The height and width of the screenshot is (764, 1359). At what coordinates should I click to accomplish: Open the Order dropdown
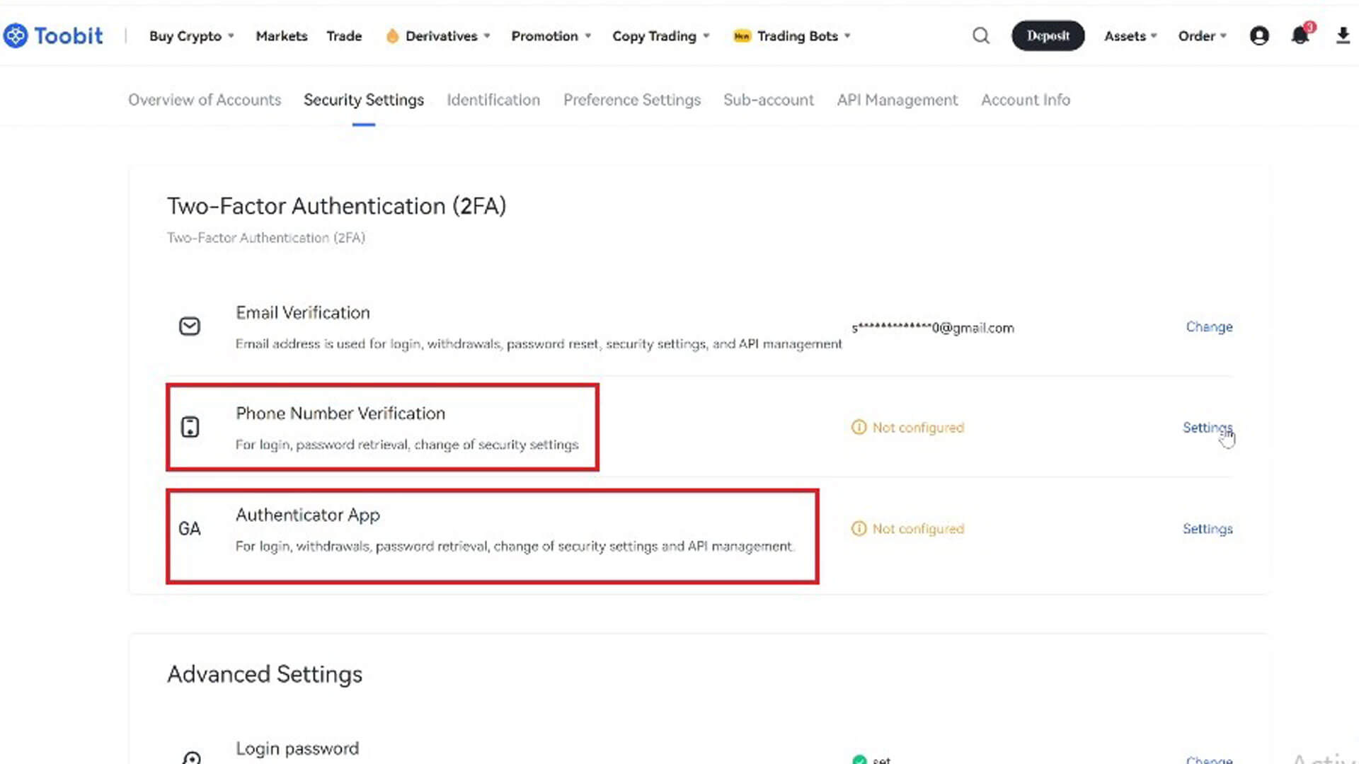coord(1202,35)
